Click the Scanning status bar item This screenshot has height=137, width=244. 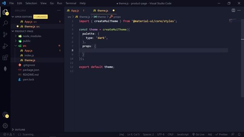point(26,134)
